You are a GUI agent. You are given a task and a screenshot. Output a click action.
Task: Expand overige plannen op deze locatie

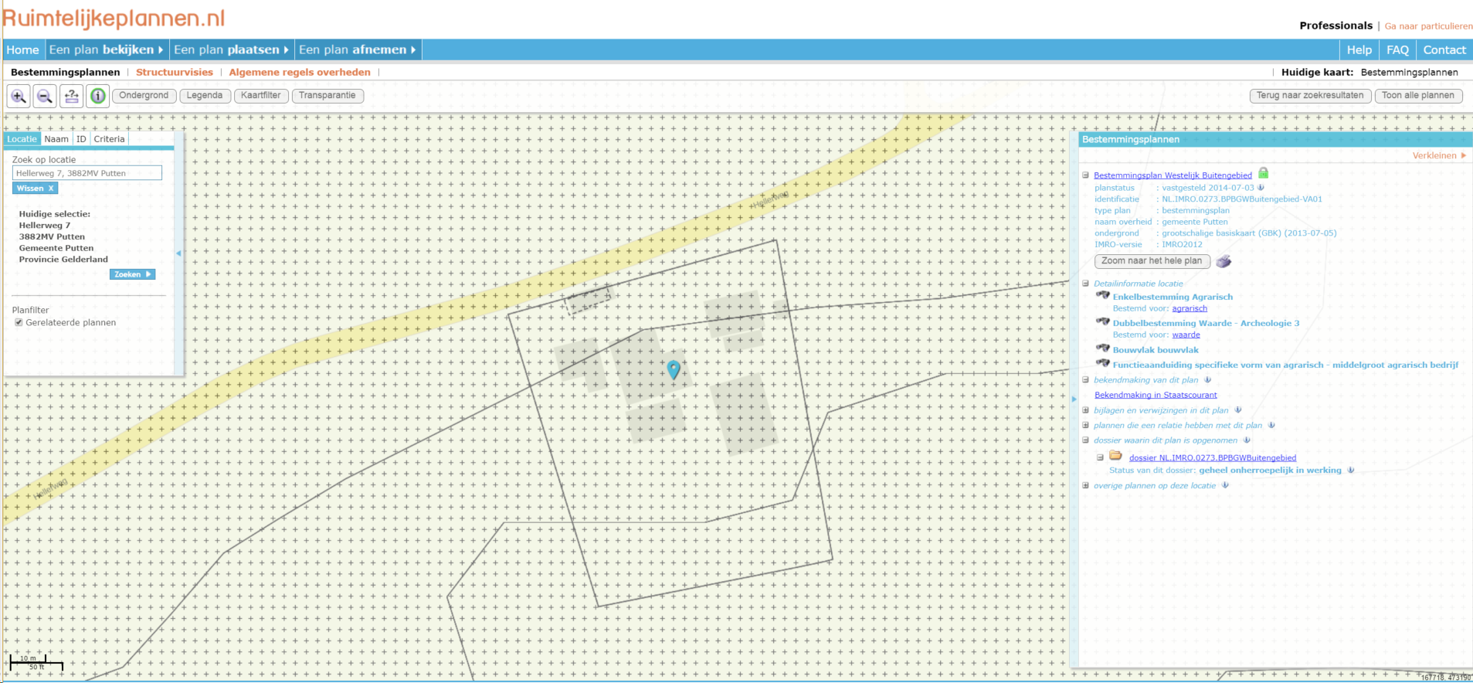[1085, 486]
